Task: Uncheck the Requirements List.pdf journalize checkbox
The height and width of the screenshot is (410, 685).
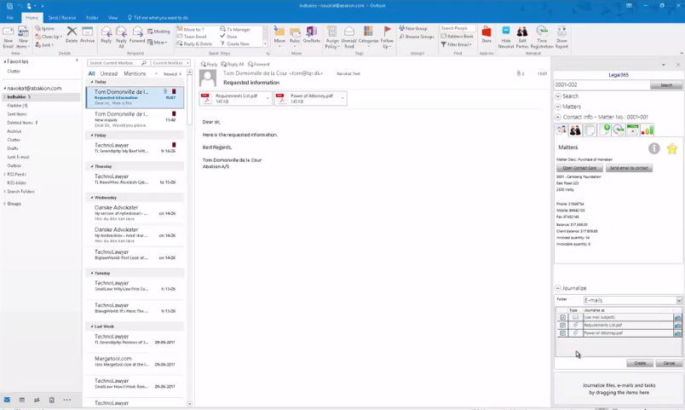Action: (562, 326)
